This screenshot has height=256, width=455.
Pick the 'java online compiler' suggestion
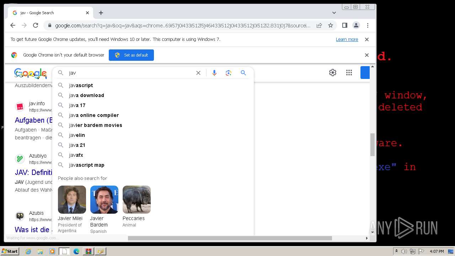153,115
